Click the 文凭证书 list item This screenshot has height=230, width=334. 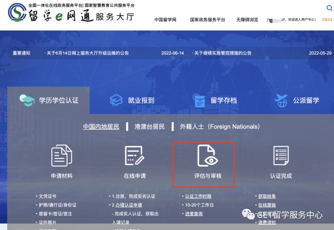coord(47,196)
